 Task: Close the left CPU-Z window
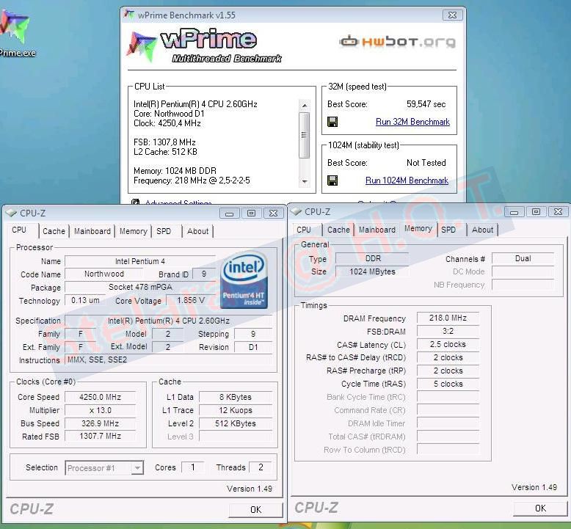point(273,213)
